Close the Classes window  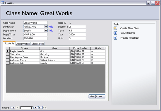tap(157, 3)
